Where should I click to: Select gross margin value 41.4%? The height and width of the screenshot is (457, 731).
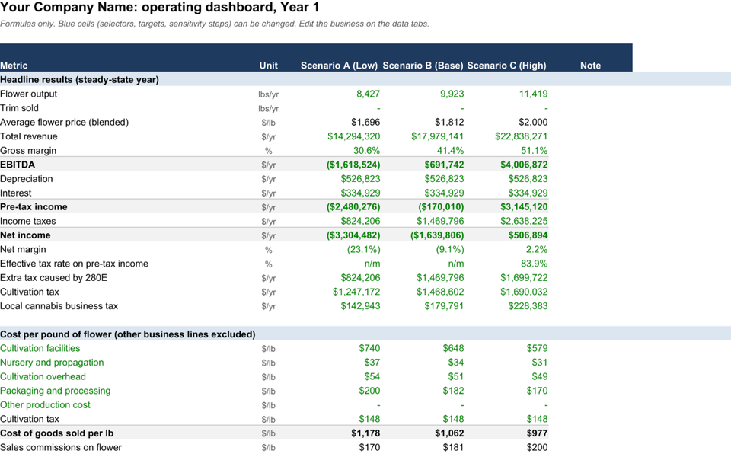coord(450,151)
